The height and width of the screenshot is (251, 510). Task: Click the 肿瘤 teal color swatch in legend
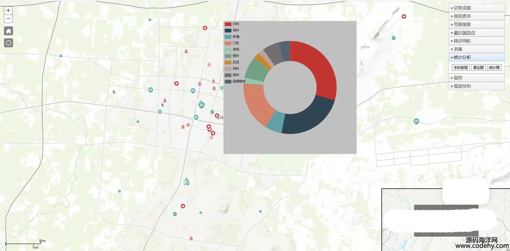pos(228,37)
